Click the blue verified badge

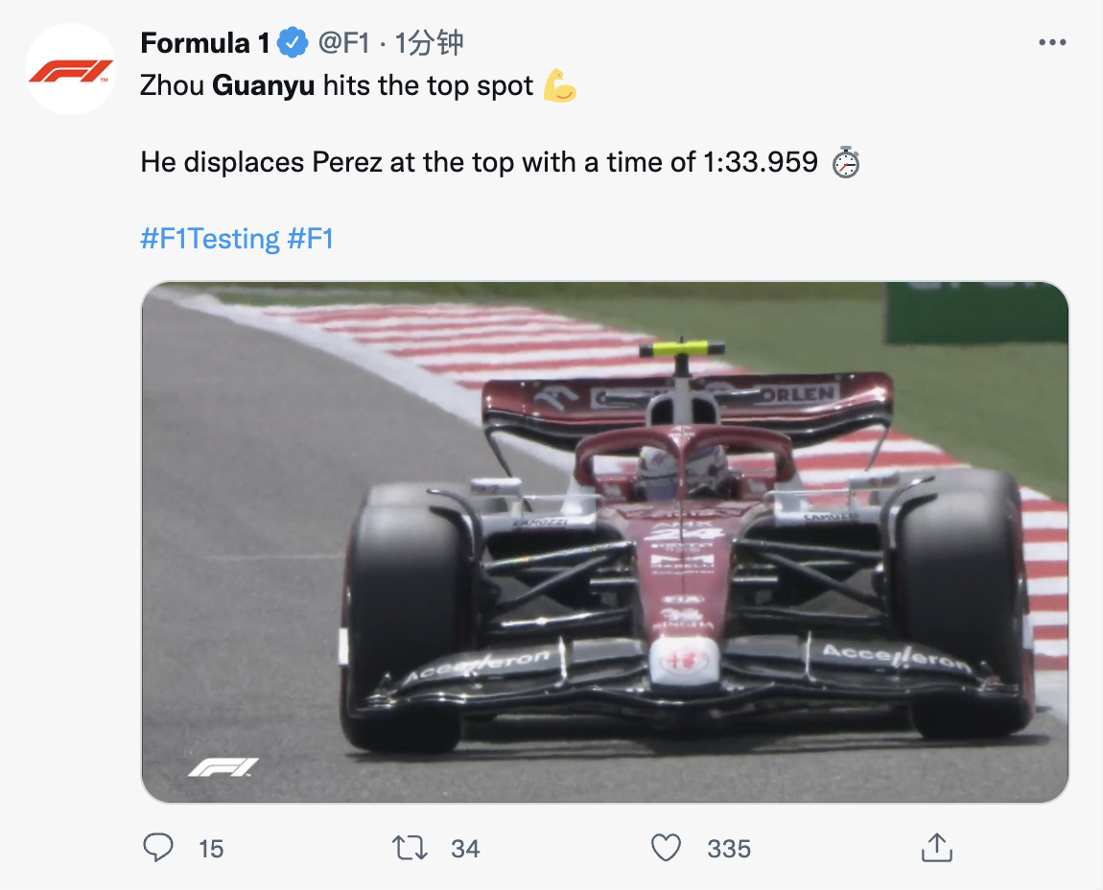point(293,43)
